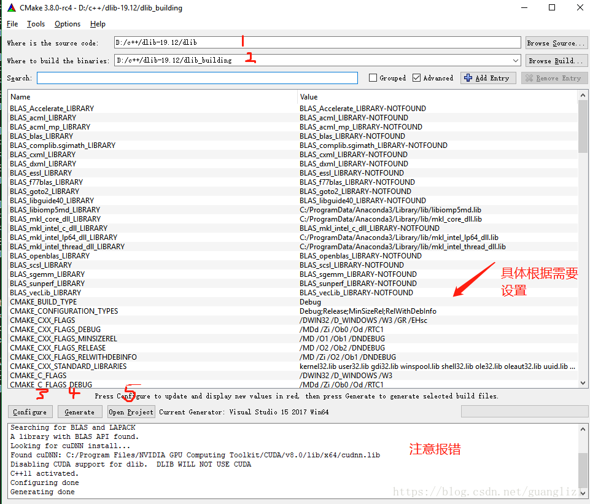The image size is (590, 504).
Task: Click the Current Generator label text
Action: pos(244,412)
